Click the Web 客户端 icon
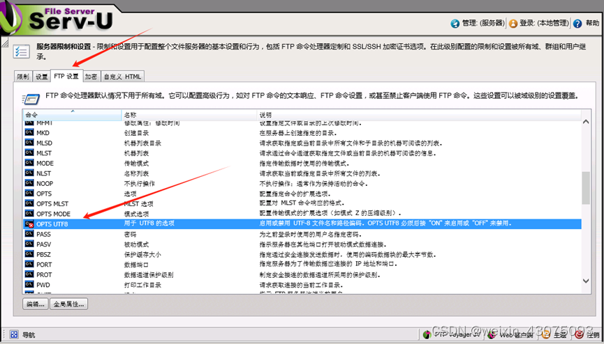This screenshot has height=344, width=604. coord(492,335)
